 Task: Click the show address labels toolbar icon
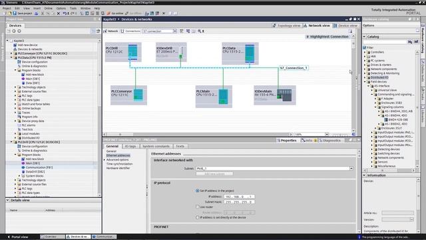coord(188,31)
